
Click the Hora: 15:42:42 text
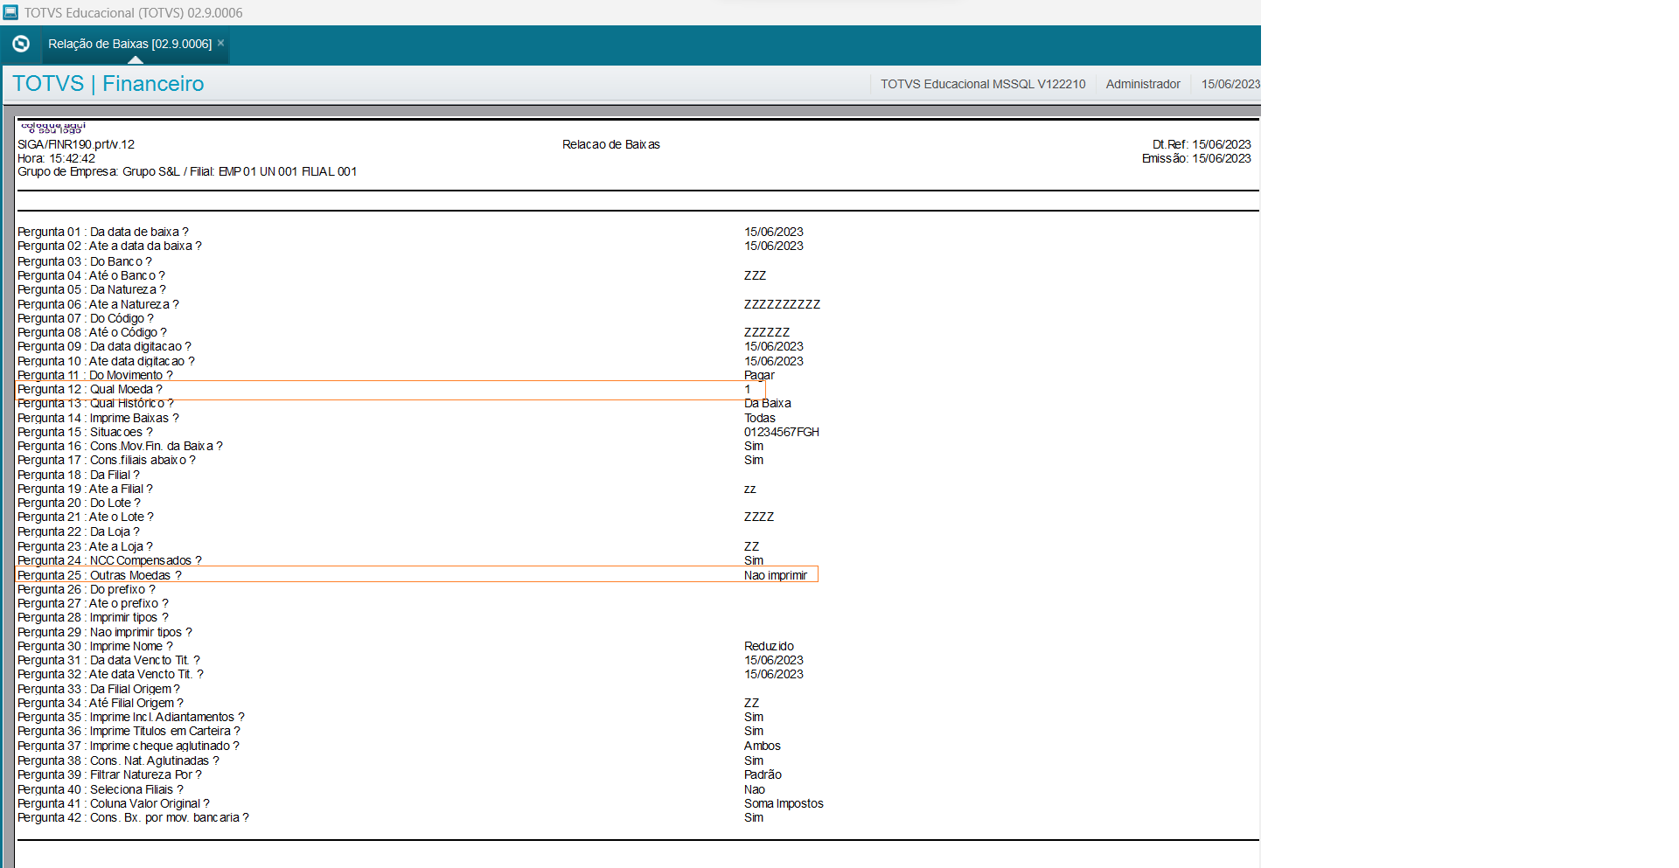click(x=57, y=158)
